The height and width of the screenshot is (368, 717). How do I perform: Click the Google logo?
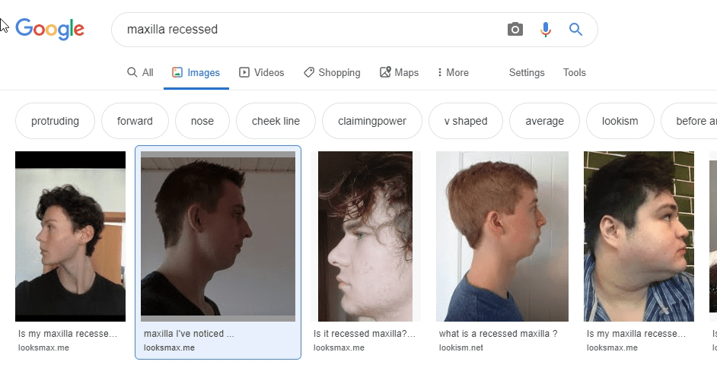(50, 29)
